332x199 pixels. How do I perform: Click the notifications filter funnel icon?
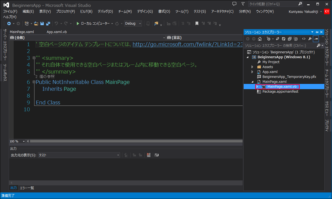pyautogui.click(x=243, y=4)
